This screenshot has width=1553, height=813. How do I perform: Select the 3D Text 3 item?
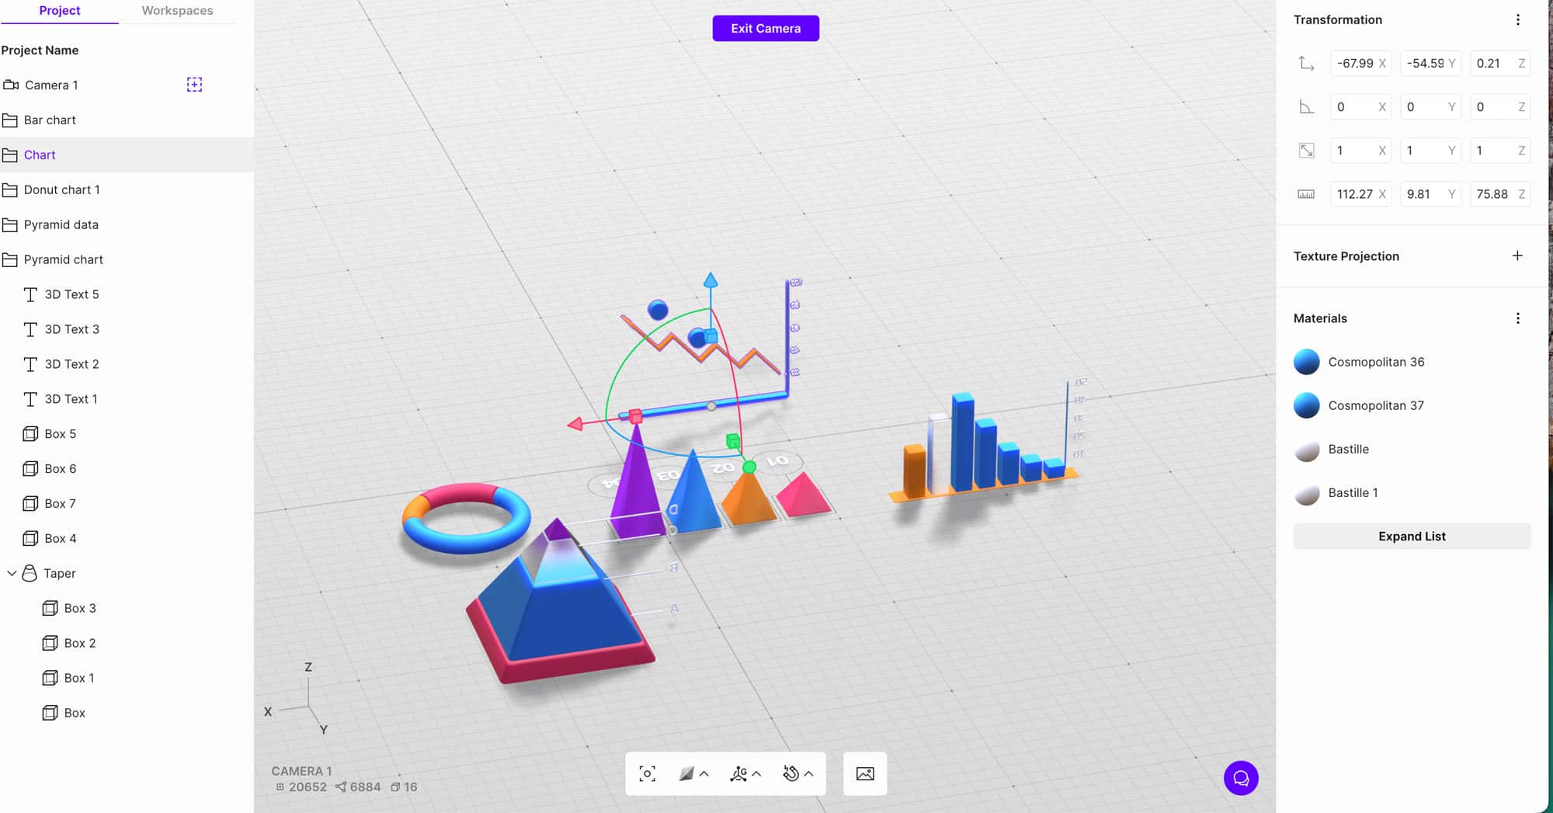[x=127, y=329]
